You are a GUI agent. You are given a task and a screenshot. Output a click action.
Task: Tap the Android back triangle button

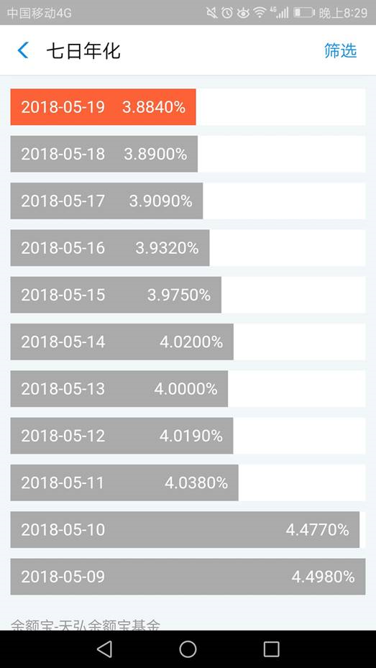[x=104, y=649]
